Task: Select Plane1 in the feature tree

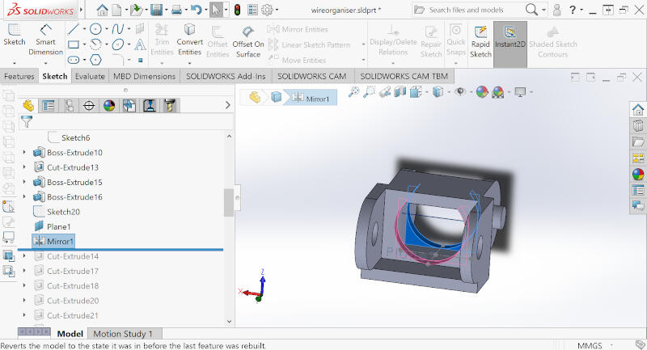Action: coord(52,227)
